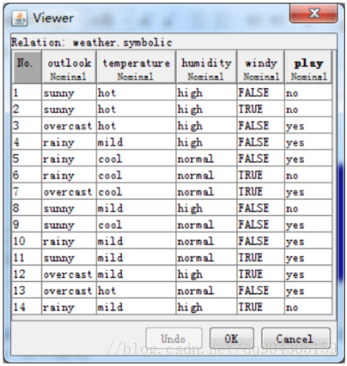Viewport: 347px width, 366px height.
Task: Click the OK button
Action: [232, 339]
